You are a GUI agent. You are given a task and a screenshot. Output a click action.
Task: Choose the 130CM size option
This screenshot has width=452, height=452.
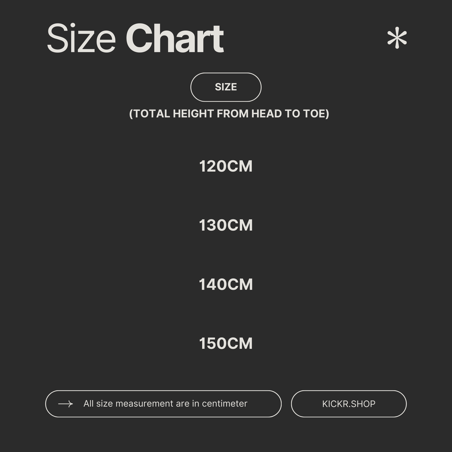click(x=226, y=225)
